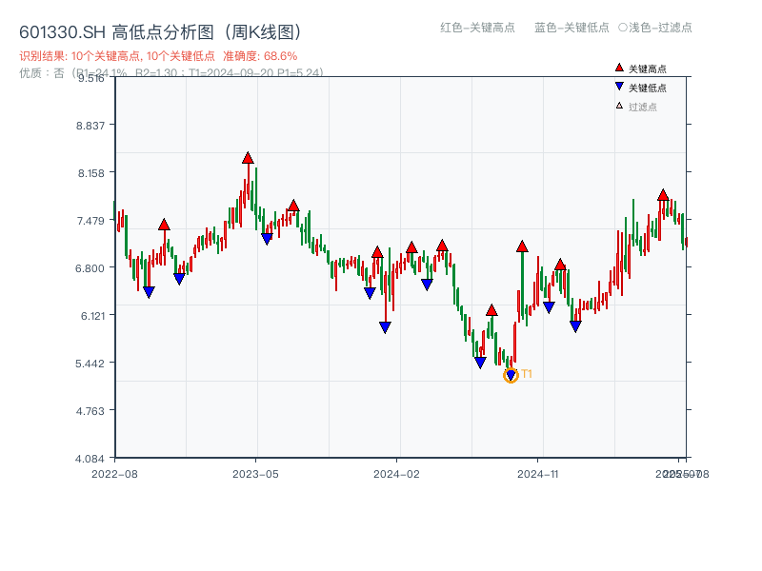Click the hollow triangle icon beside 过滤点 legend
762x571 pixels.
coord(619,106)
